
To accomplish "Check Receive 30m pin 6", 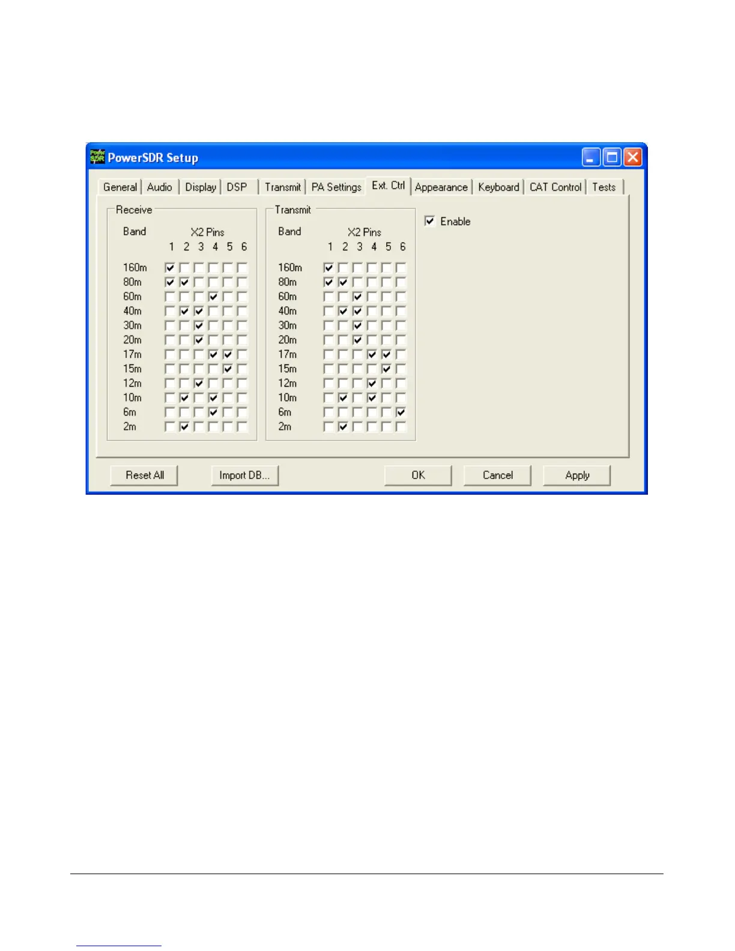I will [x=242, y=325].
